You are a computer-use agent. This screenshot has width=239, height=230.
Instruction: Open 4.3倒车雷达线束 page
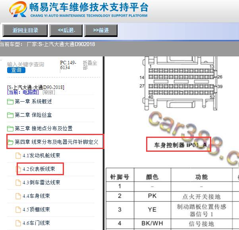click(41, 182)
